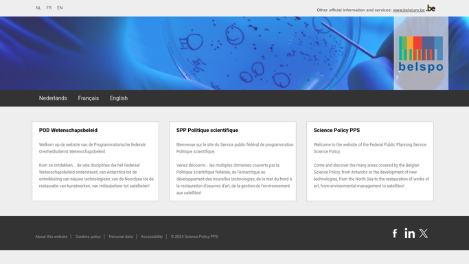469x264 pixels.
Task: Open the Cookies policy link
Action: tap(88, 236)
